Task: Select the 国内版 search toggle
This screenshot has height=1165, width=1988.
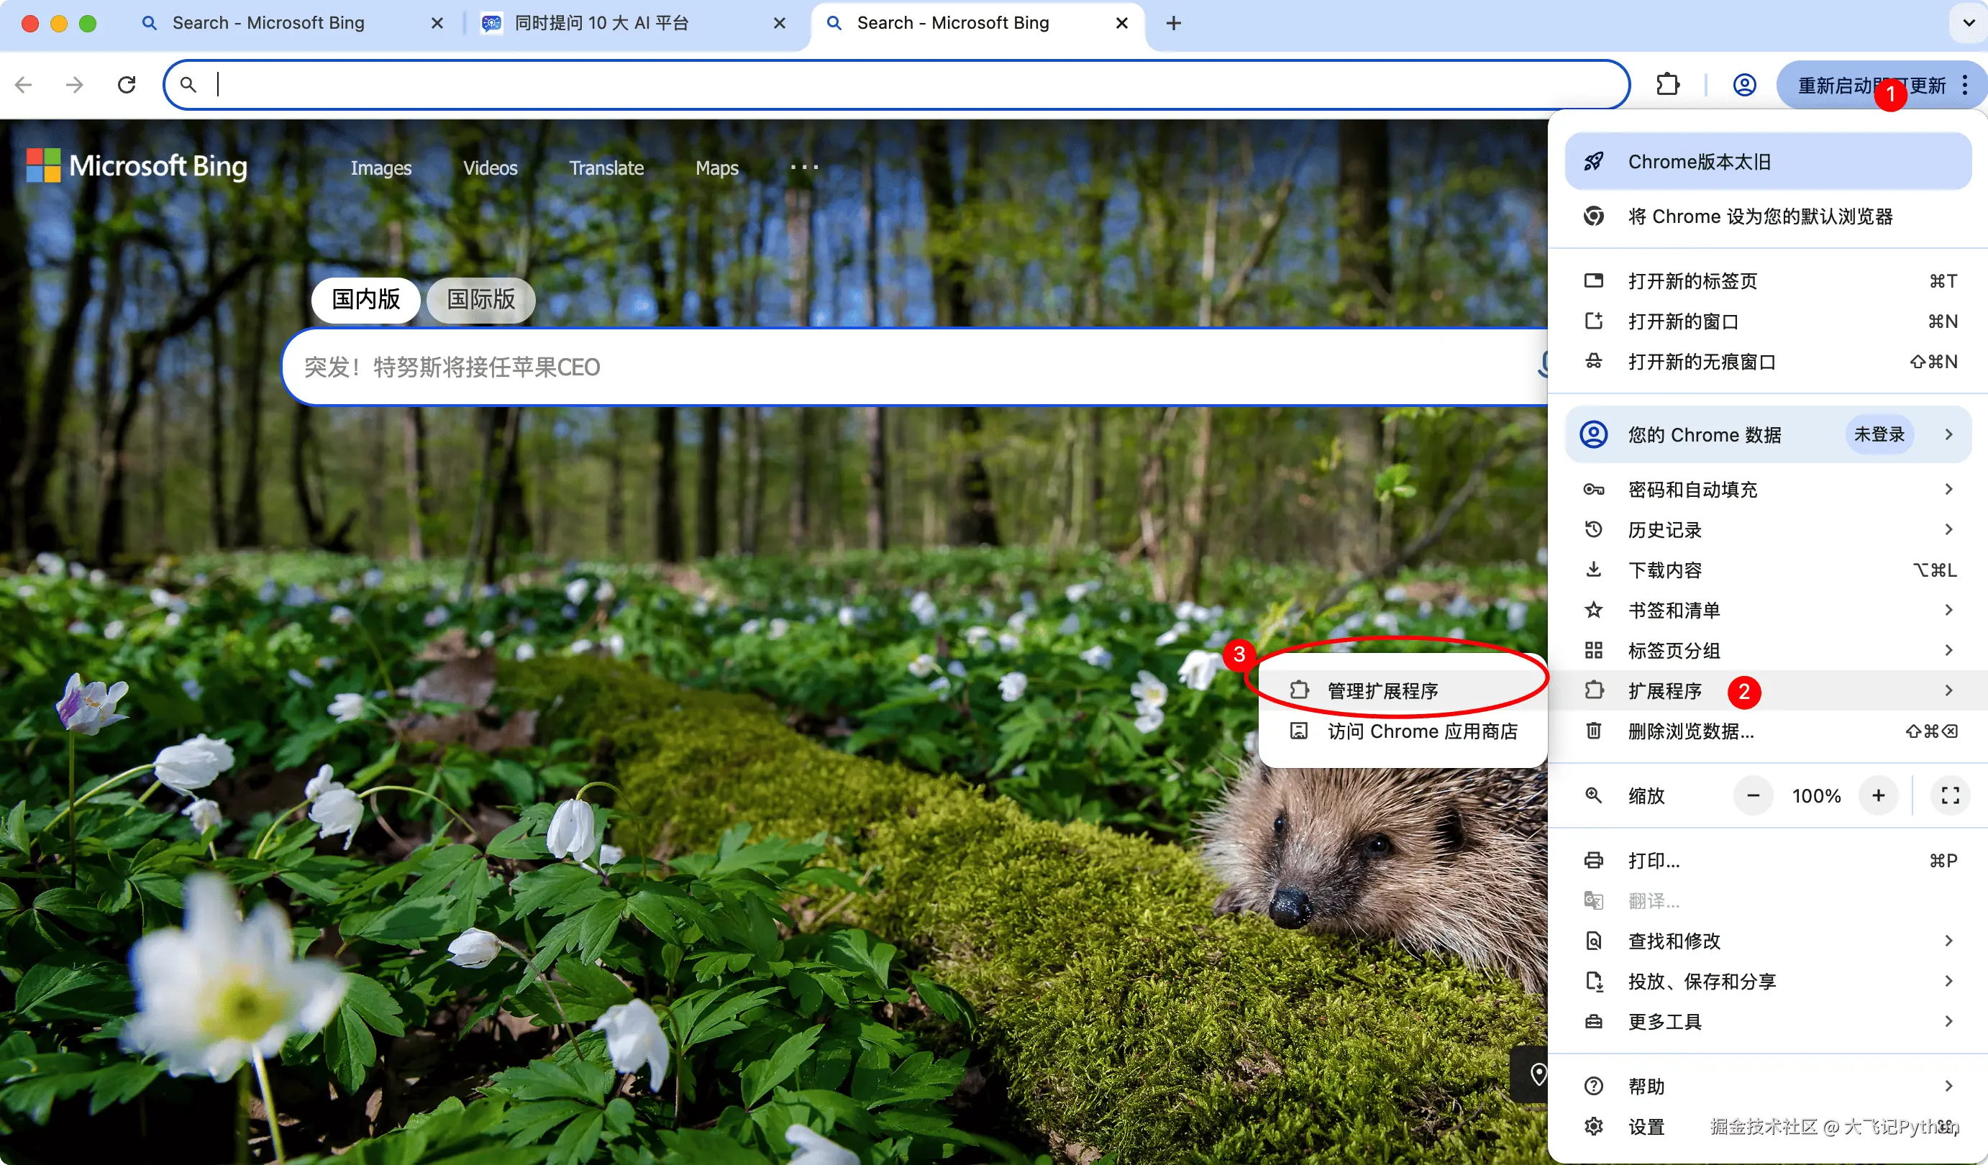Action: 365,300
